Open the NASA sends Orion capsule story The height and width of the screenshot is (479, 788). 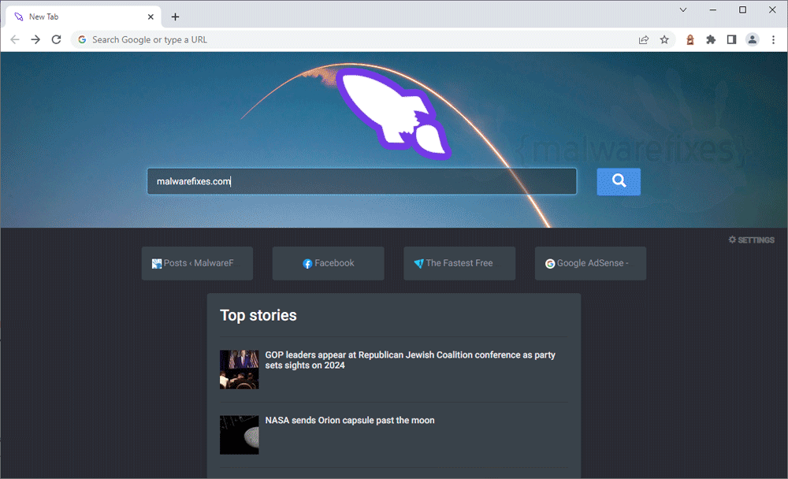(350, 420)
